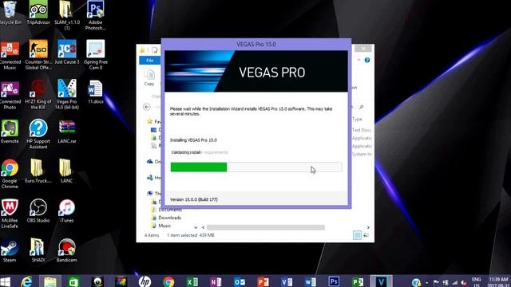The image size is (511, 287).
Task: Open the Connected Photo shortcut
Action: click(x=10, y=95)
